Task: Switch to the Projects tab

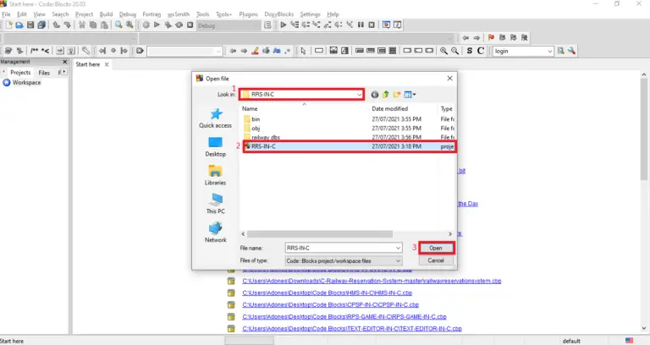Action: pyautogui.click(x=19, y=73)
